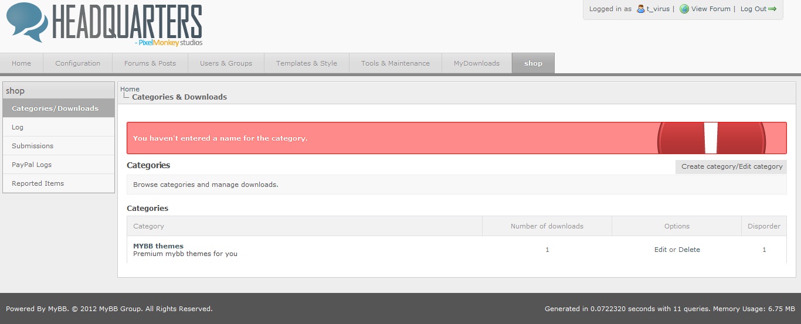Click the user avatar icon beside t_virus
801x324 pixels.
pos(640,9)
